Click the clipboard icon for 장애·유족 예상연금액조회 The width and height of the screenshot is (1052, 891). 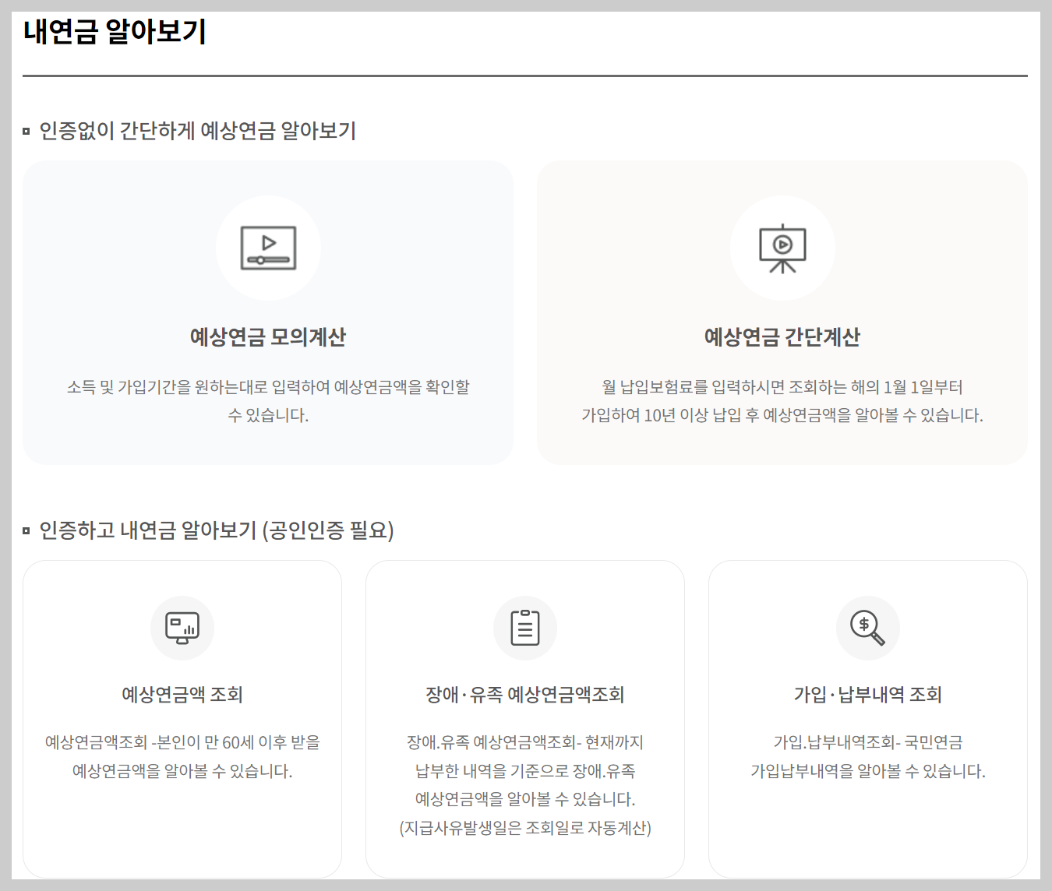(x=525, y=628)
